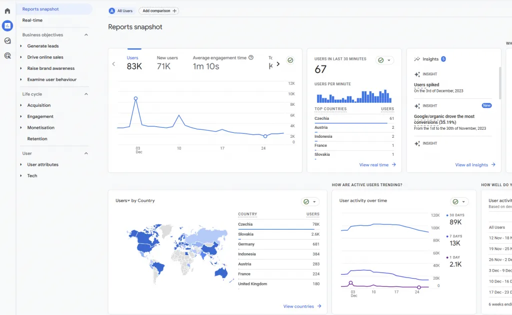Open the Real-time report
The height and width of the screenshot is (315, 512).
pos(32,20)
